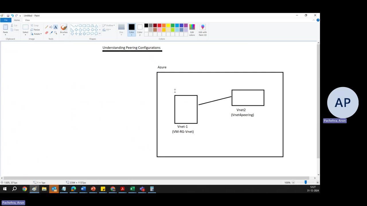Click the '(Vnet4peering)' label on canvas

coord(243,115)
